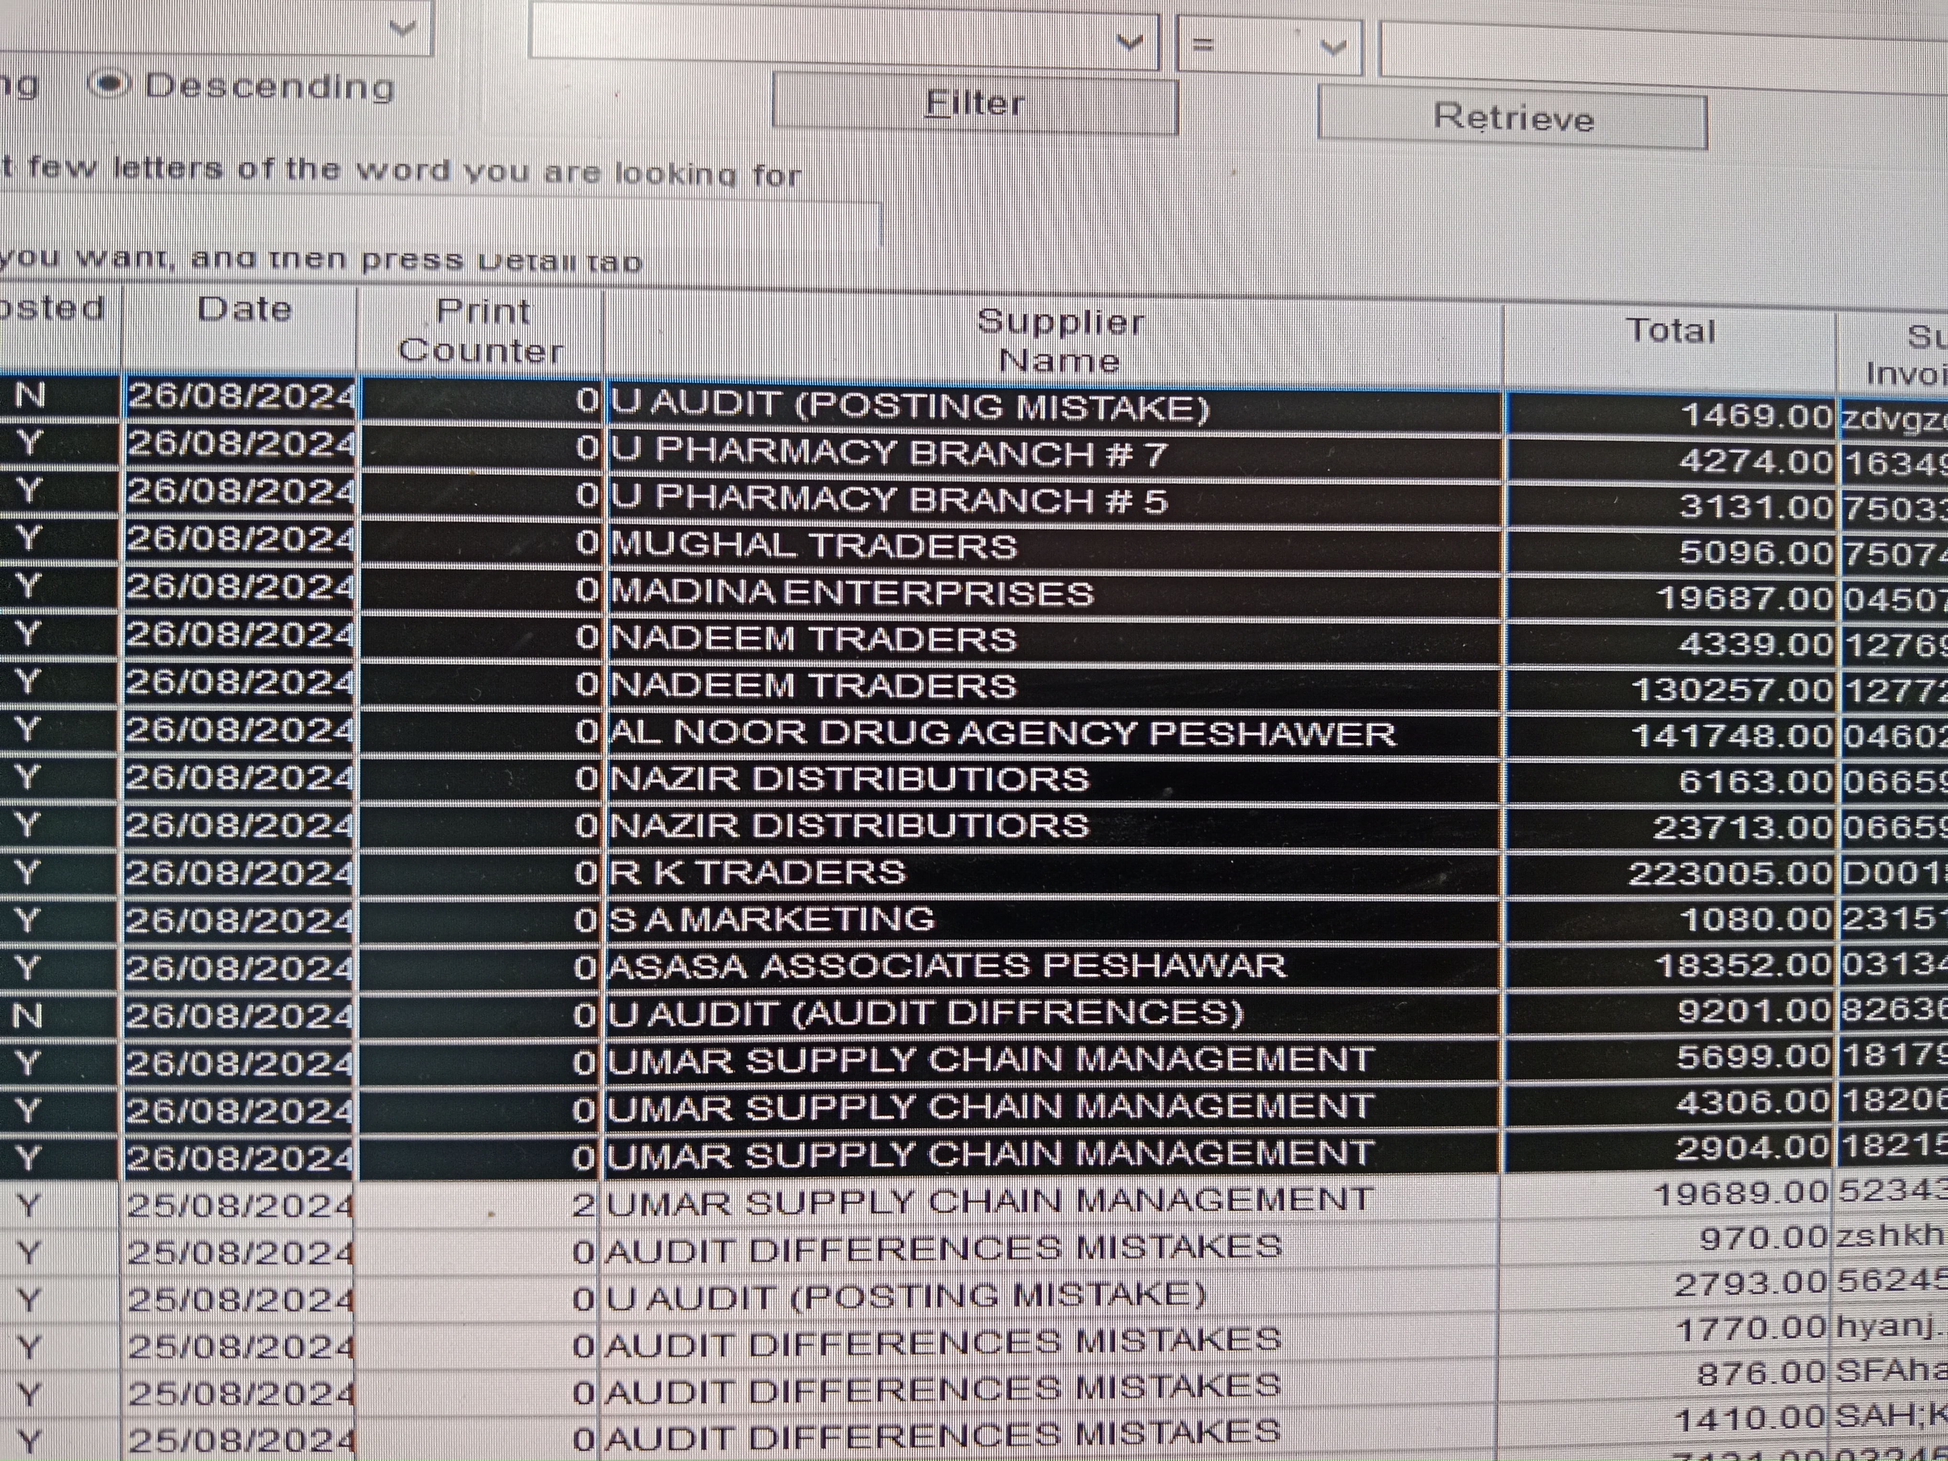Viewport: 1948px width, 1461px height.
Task: Open the equals operator dropdown
Action: [1333, 46]
